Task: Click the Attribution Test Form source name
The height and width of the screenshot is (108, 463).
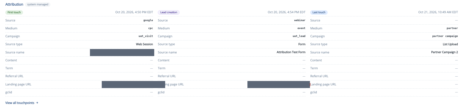Action: [291, 52]
